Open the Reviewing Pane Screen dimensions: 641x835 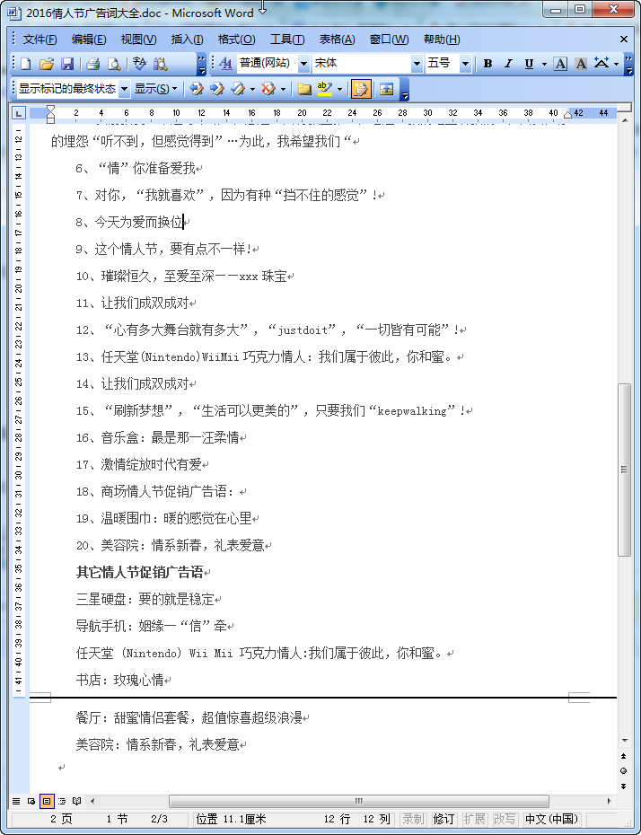(387, 89)
